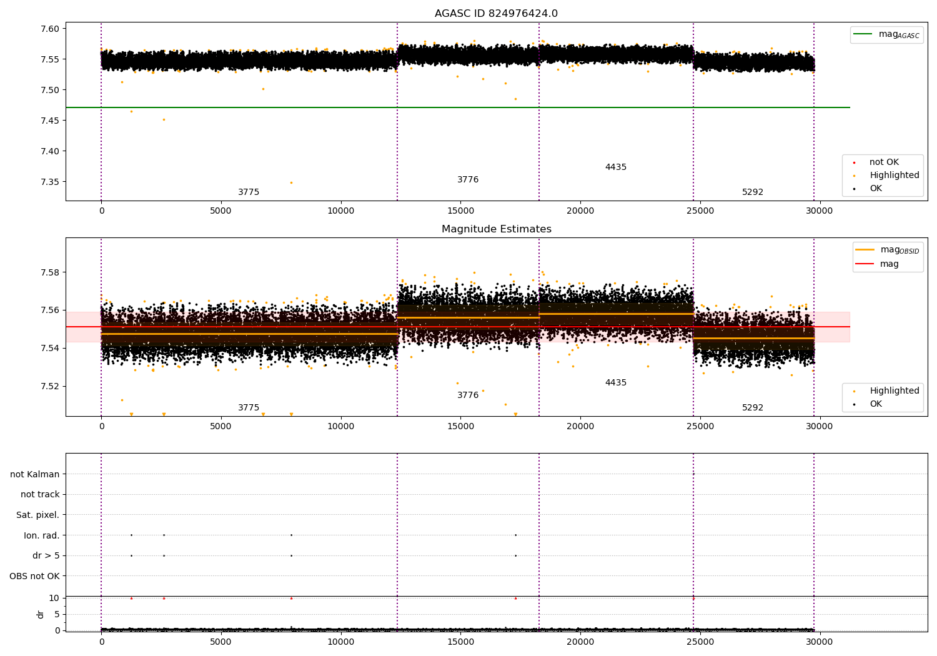Click the 'OK' entry in top plot legend
Viewport: 937px width, 656px height.
(868, 189)
